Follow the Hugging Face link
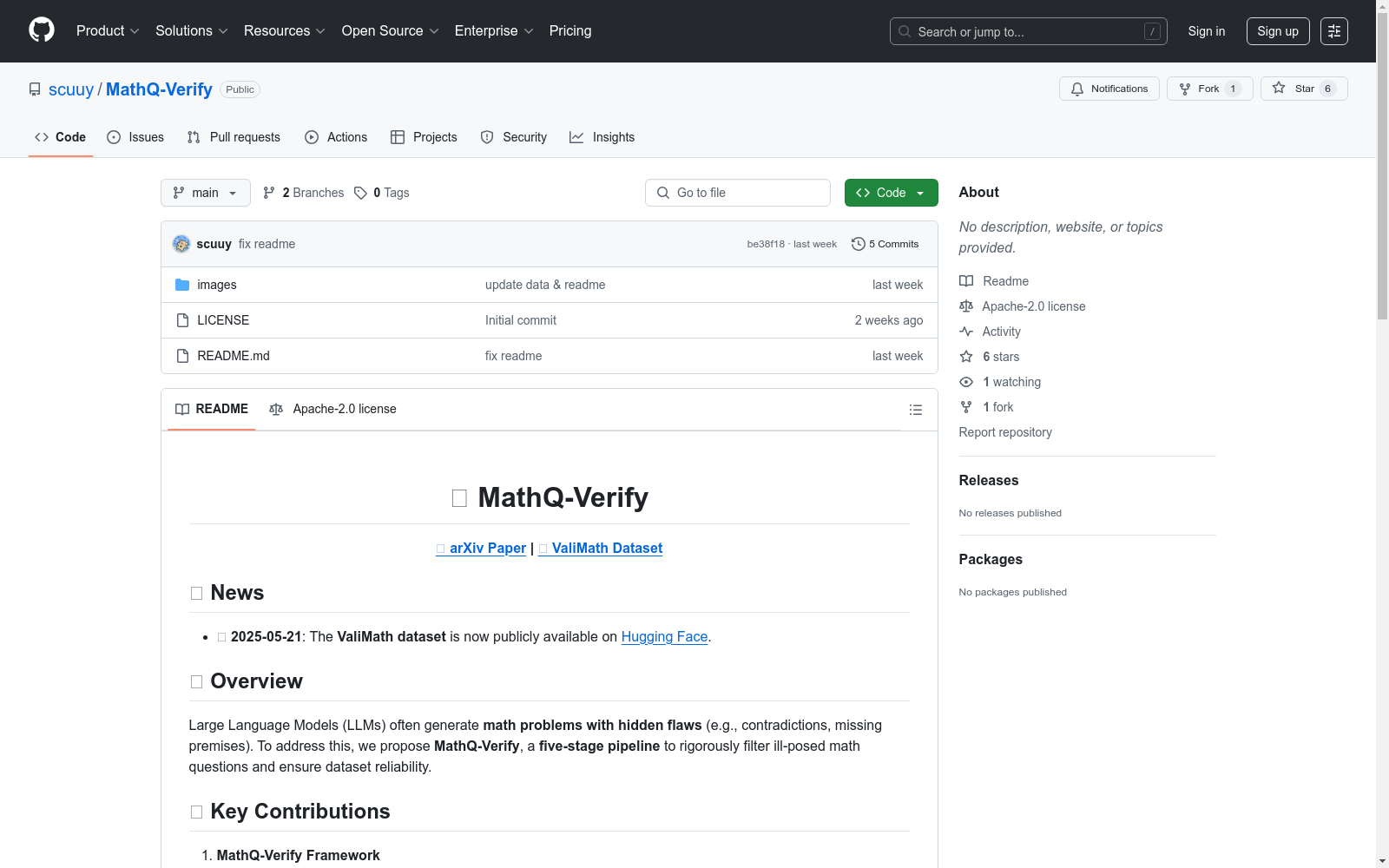The image size is (1389, 868). click(665, 637)
